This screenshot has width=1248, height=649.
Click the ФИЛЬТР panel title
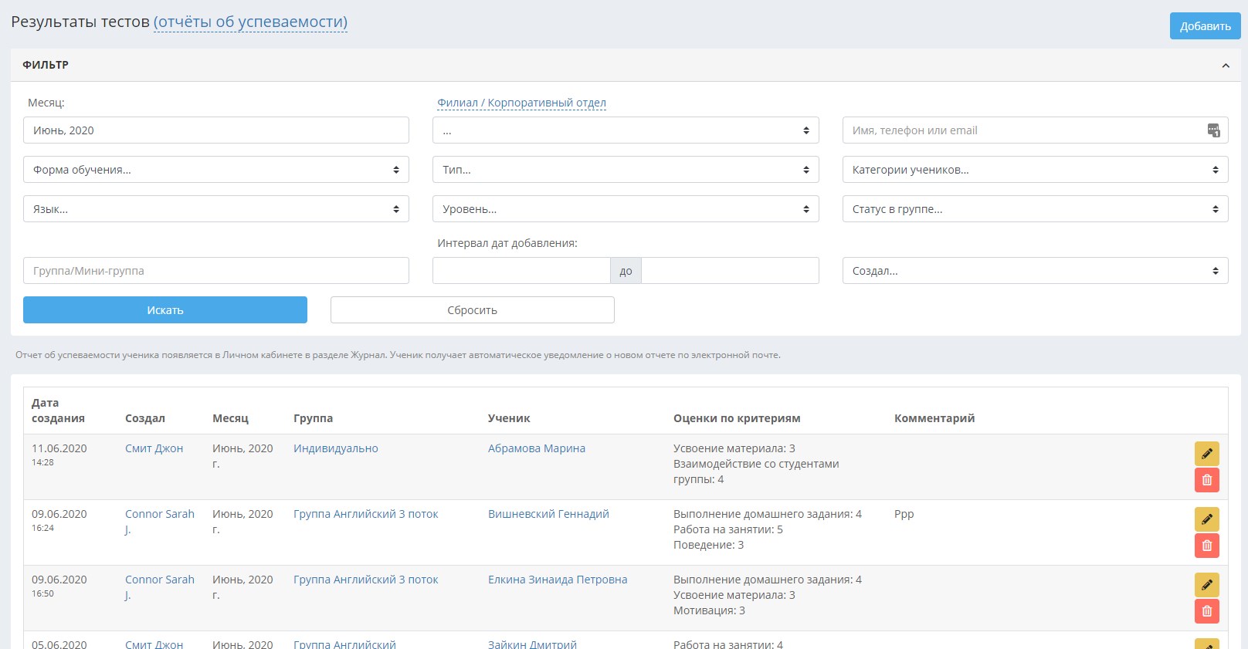pyautogui.click(x=46, y=65)
